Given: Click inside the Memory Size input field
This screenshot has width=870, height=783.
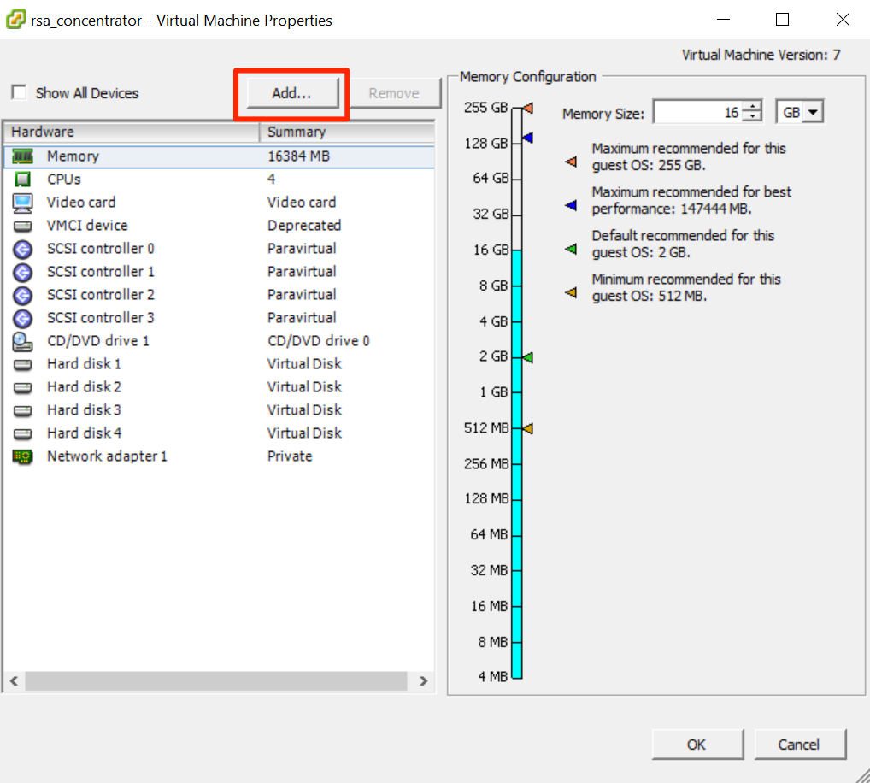Looking at the screenshot, I should coord(697,113).
